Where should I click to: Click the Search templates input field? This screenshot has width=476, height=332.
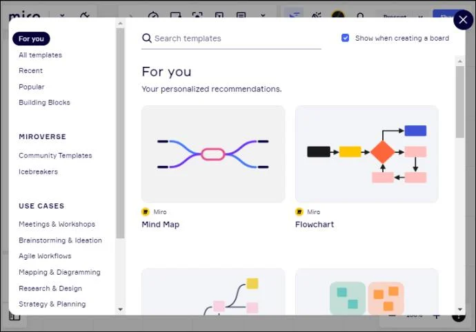pos(235,39)
